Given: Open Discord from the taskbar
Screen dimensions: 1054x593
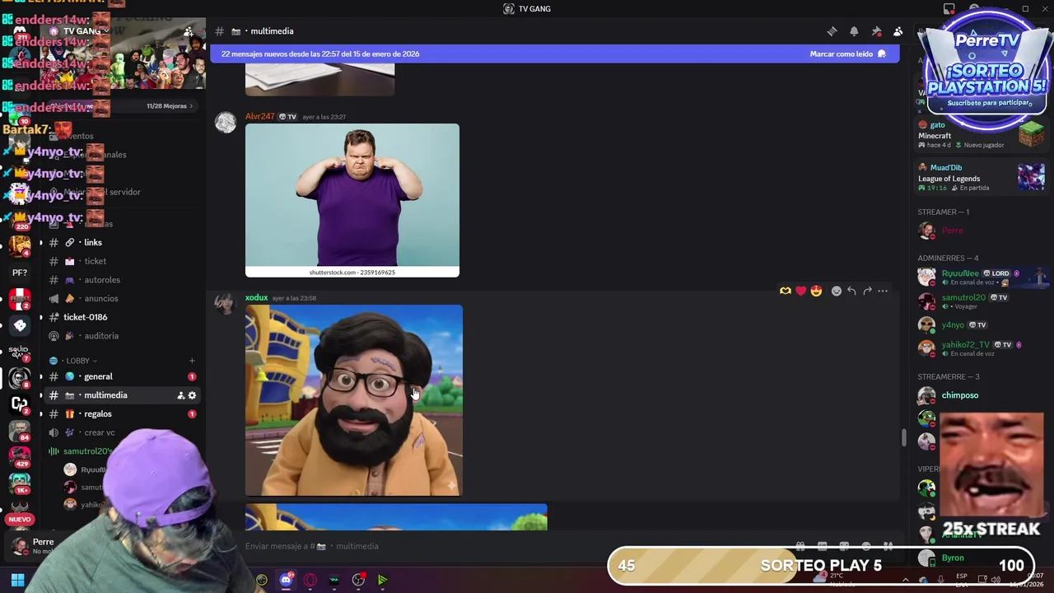Looking at the screenshot, I should (286, 580).
